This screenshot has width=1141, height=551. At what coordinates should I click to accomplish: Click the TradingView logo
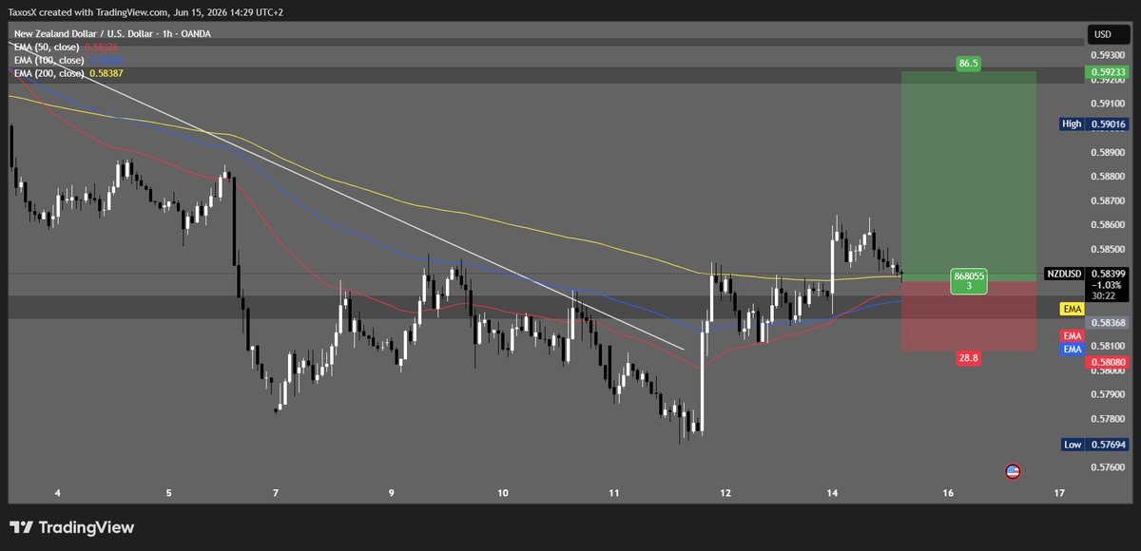tap(72, 527)
